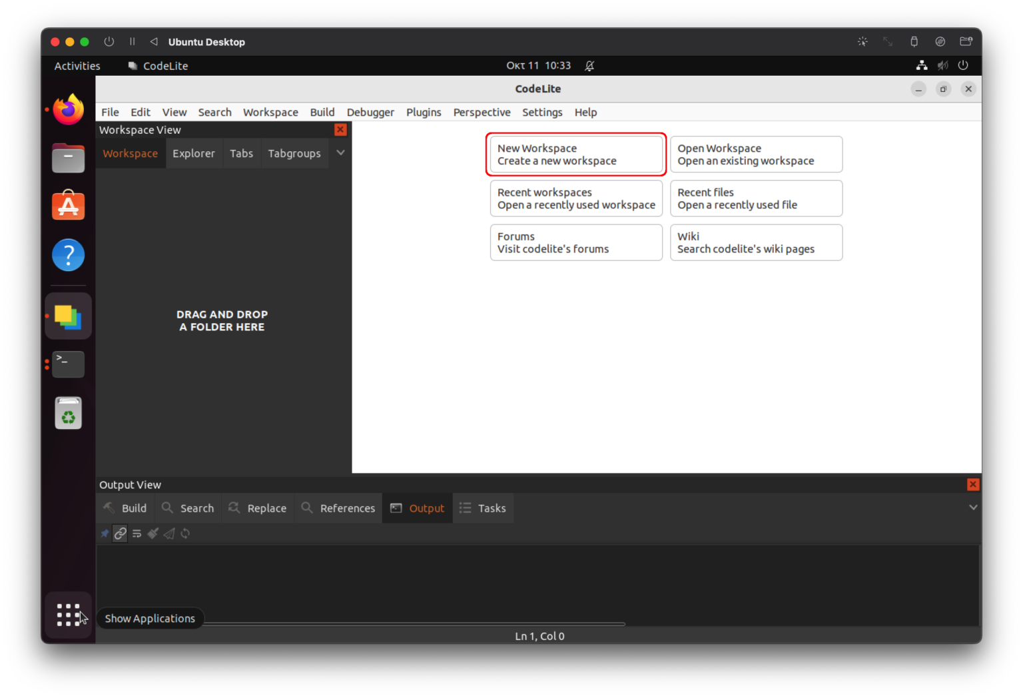Screen dimensions: 1023x698
Task: Clear output with the brush icon
Action: click(x=153, y=533)
